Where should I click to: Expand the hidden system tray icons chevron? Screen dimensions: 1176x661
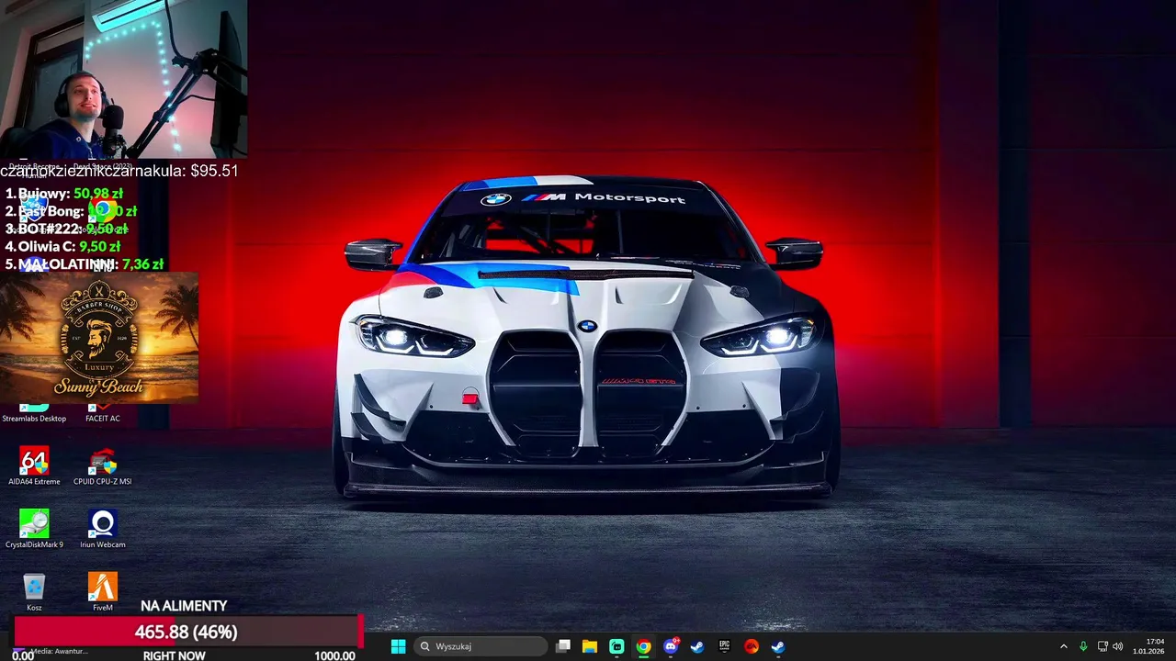[x=1064, y=646]
